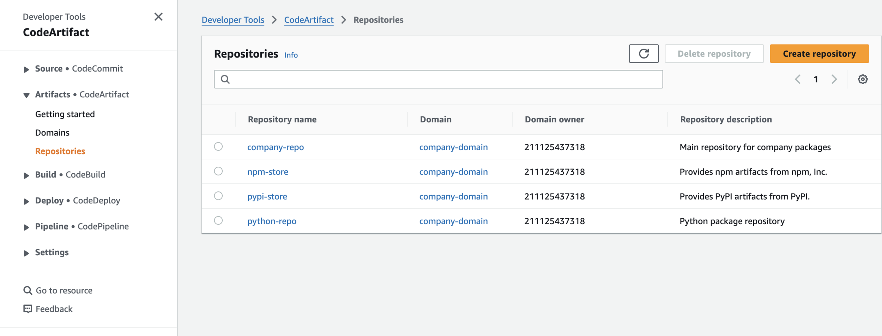The height and width of the screenshot is (336, 882).
Task: Click Create repository button
Action: click(x=819, y=54)
